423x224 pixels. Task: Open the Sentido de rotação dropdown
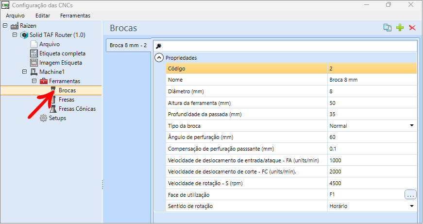[412, 206]
